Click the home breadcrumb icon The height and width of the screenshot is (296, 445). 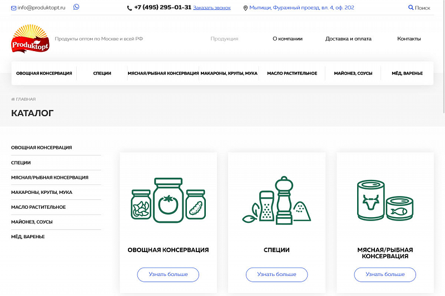[x=13, y=99]
